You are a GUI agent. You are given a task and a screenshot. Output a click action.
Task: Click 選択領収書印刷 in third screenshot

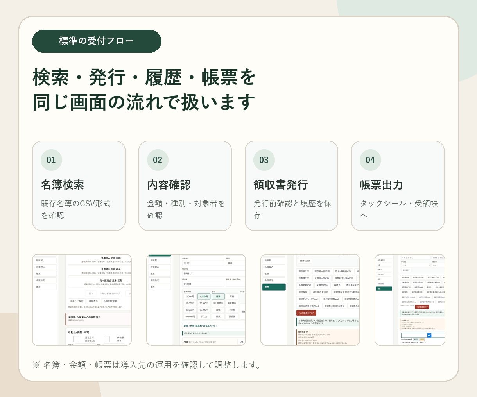320,292
